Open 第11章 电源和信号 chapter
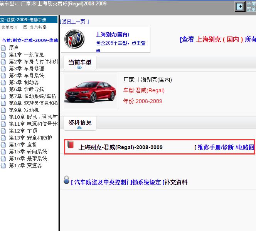The image size is (256, 231). coord(34,124)
